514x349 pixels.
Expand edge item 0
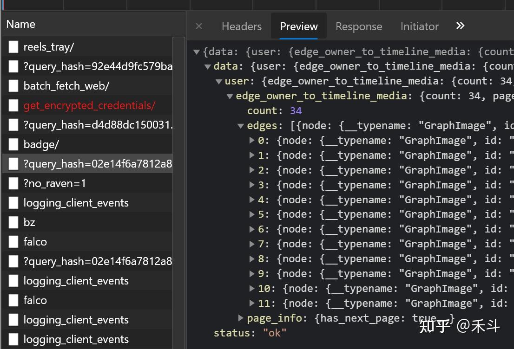click(x=252, y=140)
